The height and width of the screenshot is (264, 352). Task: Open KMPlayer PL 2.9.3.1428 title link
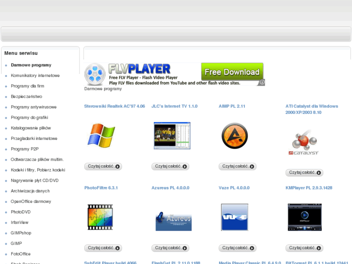click(x=309, y=188)
